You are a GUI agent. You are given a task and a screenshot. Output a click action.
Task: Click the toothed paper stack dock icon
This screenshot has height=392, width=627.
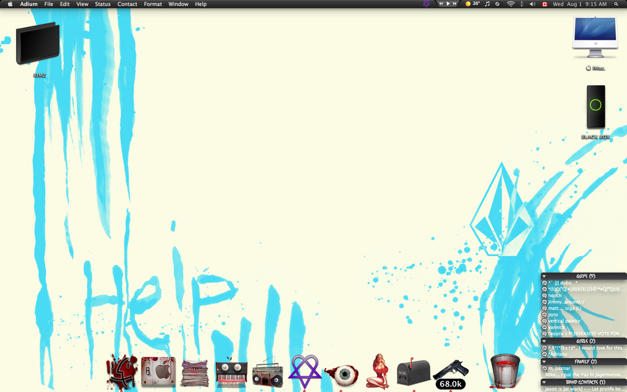pyautogui.click(x=195, y=373)
